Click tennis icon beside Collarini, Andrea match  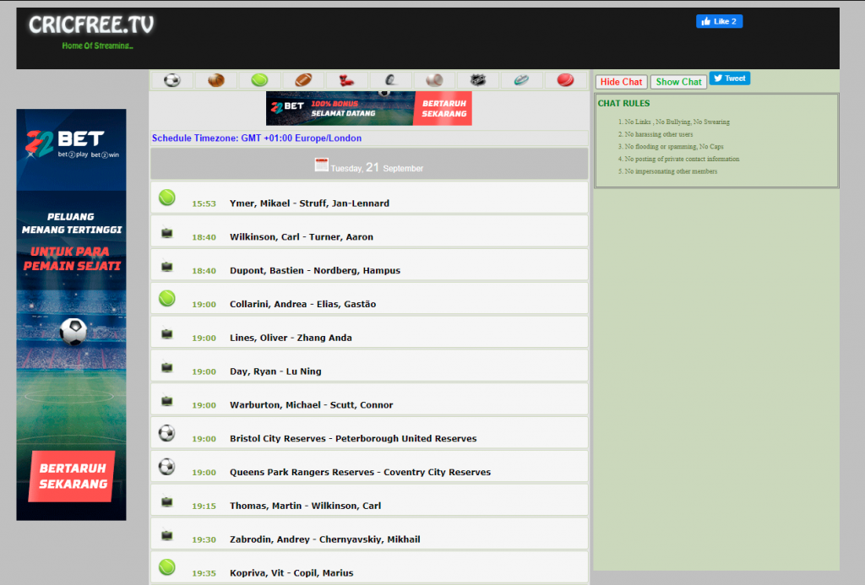pos(167,298)
